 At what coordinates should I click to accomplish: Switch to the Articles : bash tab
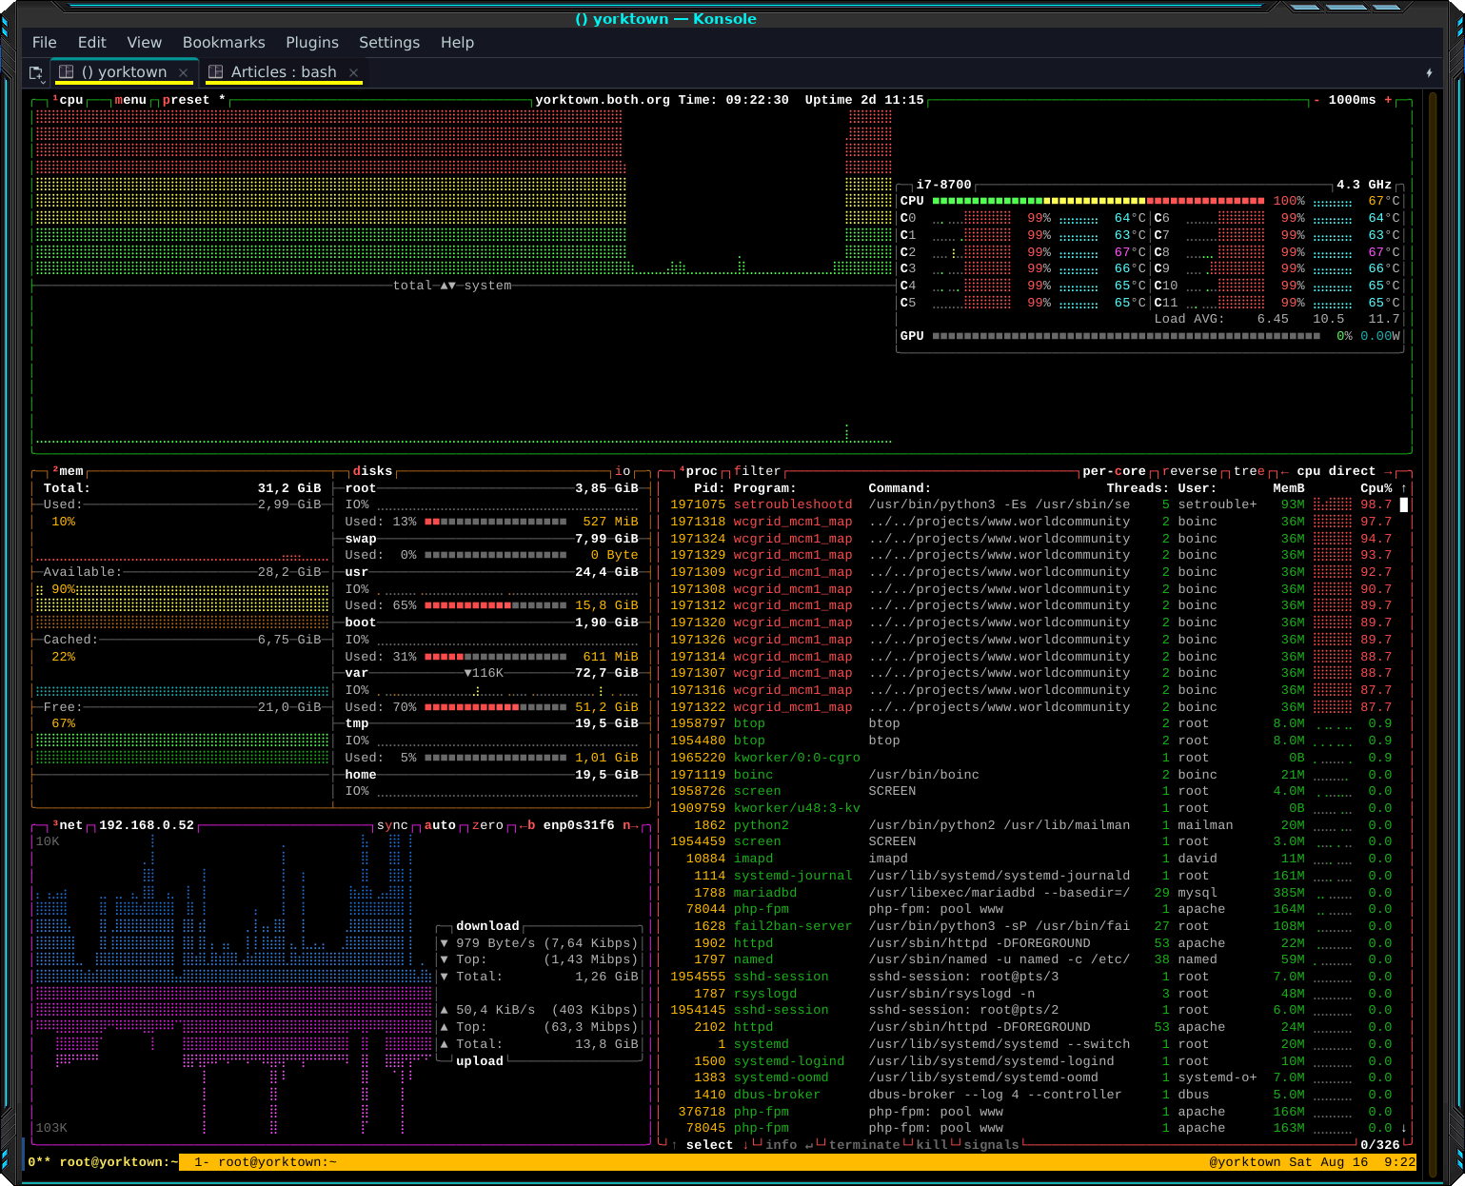pyautogui.click(x=284, y=72)
